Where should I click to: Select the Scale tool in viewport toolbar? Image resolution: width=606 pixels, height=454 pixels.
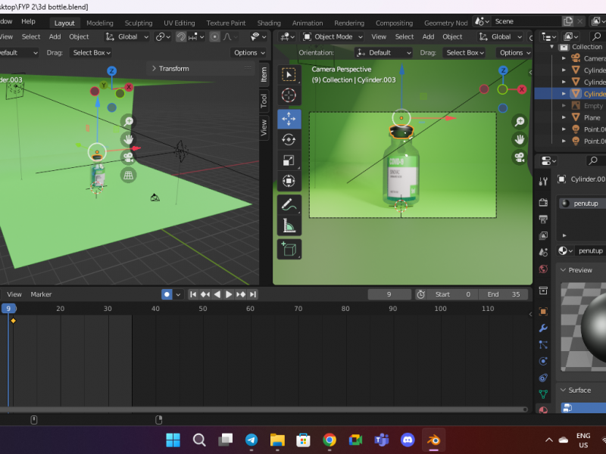pos(289,160)
